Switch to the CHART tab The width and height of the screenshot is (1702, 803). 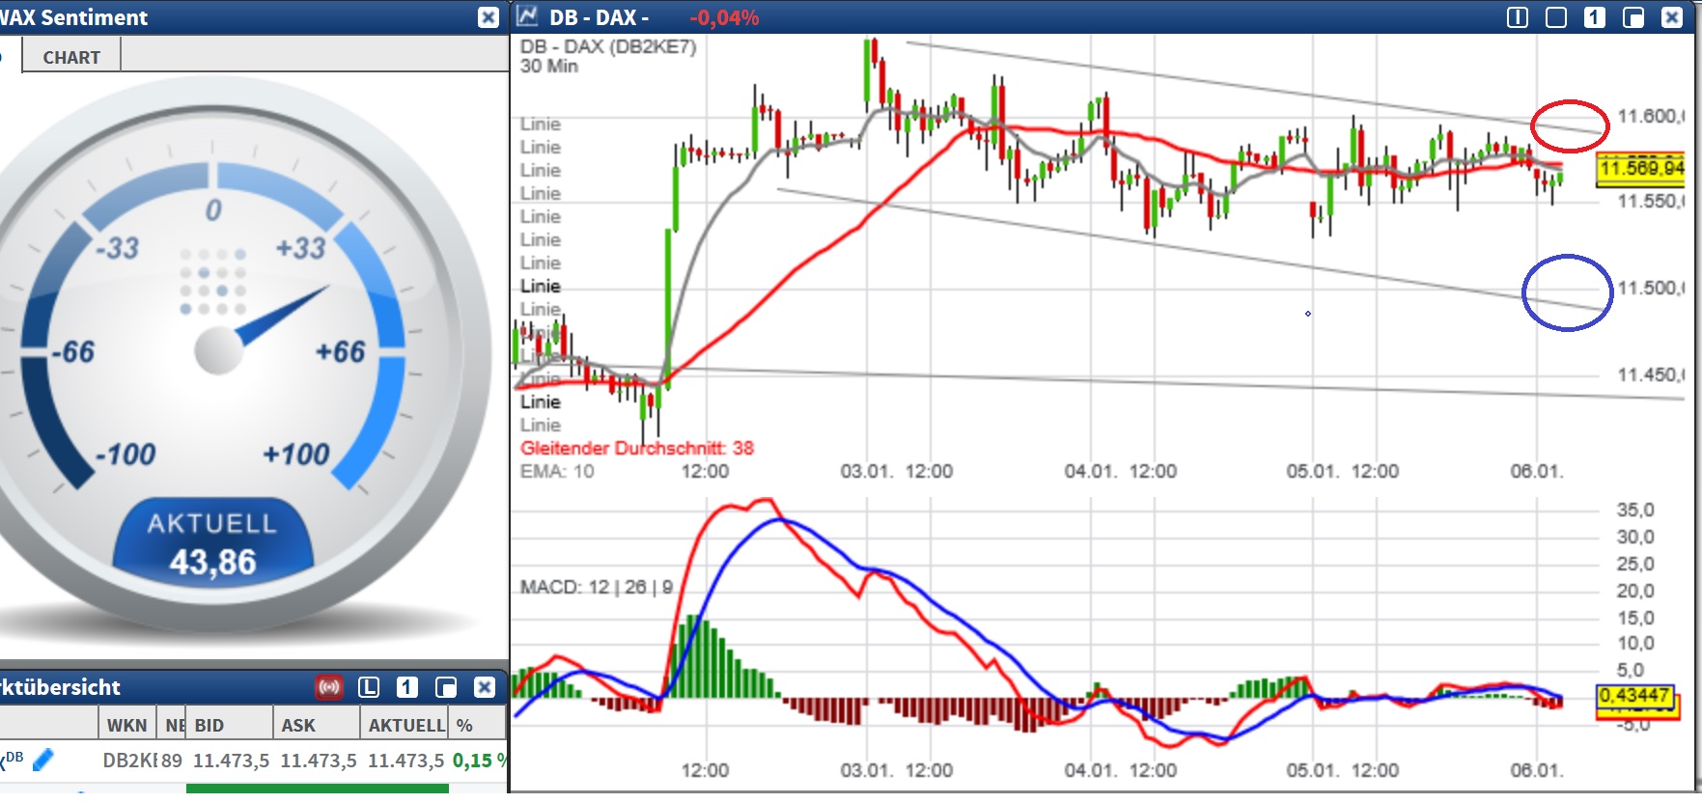(71, 57)
